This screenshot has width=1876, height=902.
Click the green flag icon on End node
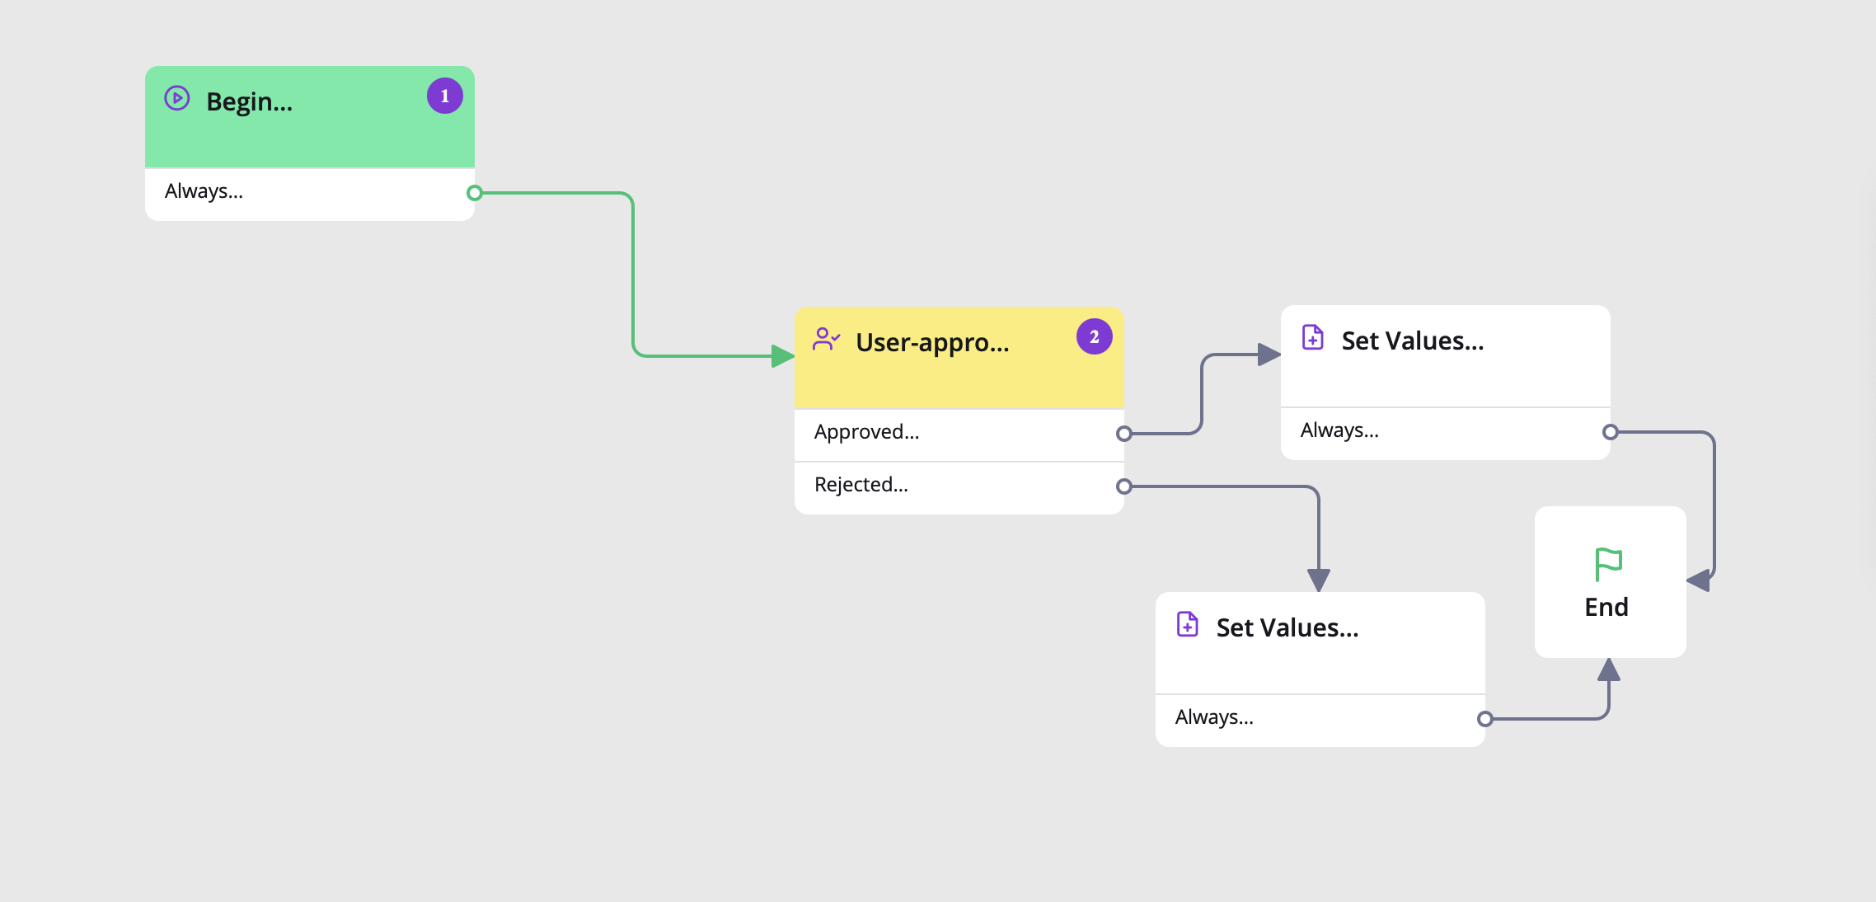click(x=1608, y=564)
